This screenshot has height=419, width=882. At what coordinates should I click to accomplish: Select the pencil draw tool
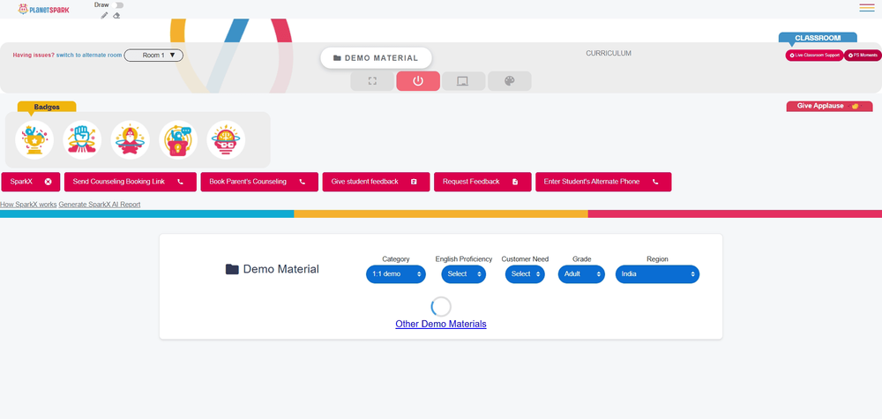coord(104,15)
